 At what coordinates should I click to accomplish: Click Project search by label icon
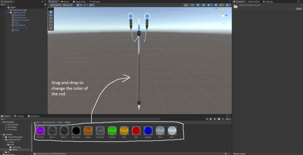[215, 119]
